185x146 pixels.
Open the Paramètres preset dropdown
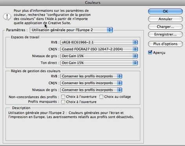tap(71, 30)
